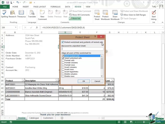Open the Description column filter dropdown
165x124 pixels.
(56, 81)
